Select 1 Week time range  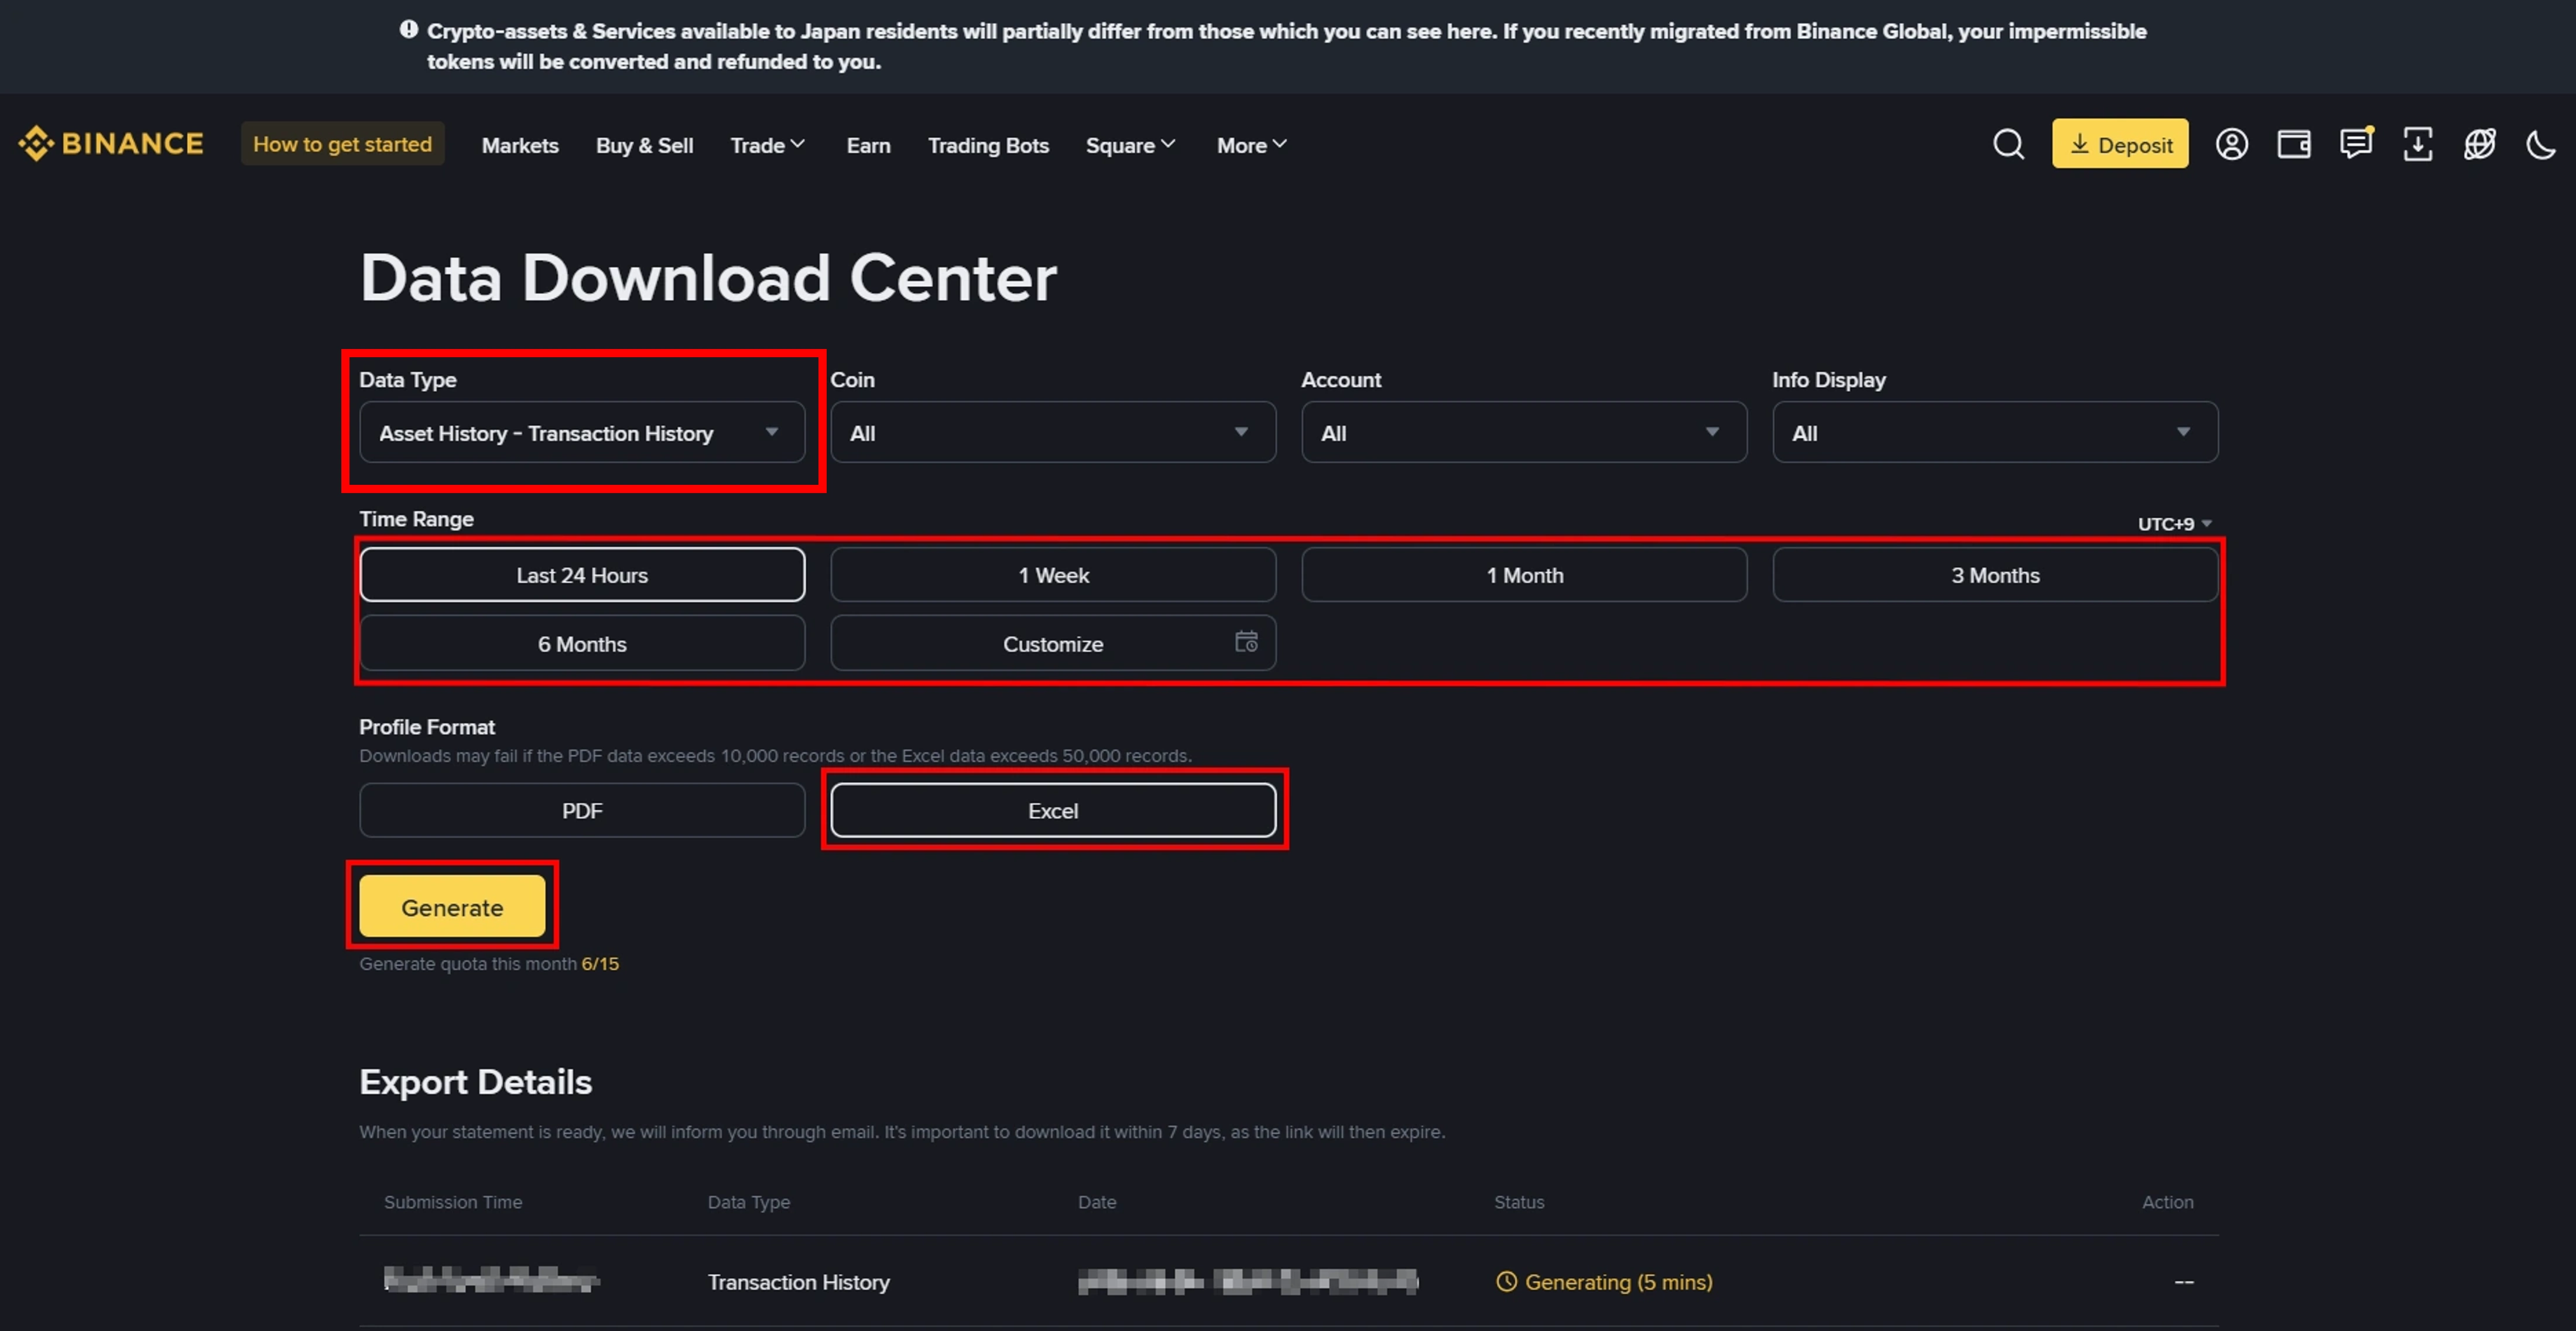[x=1053, y=575]
